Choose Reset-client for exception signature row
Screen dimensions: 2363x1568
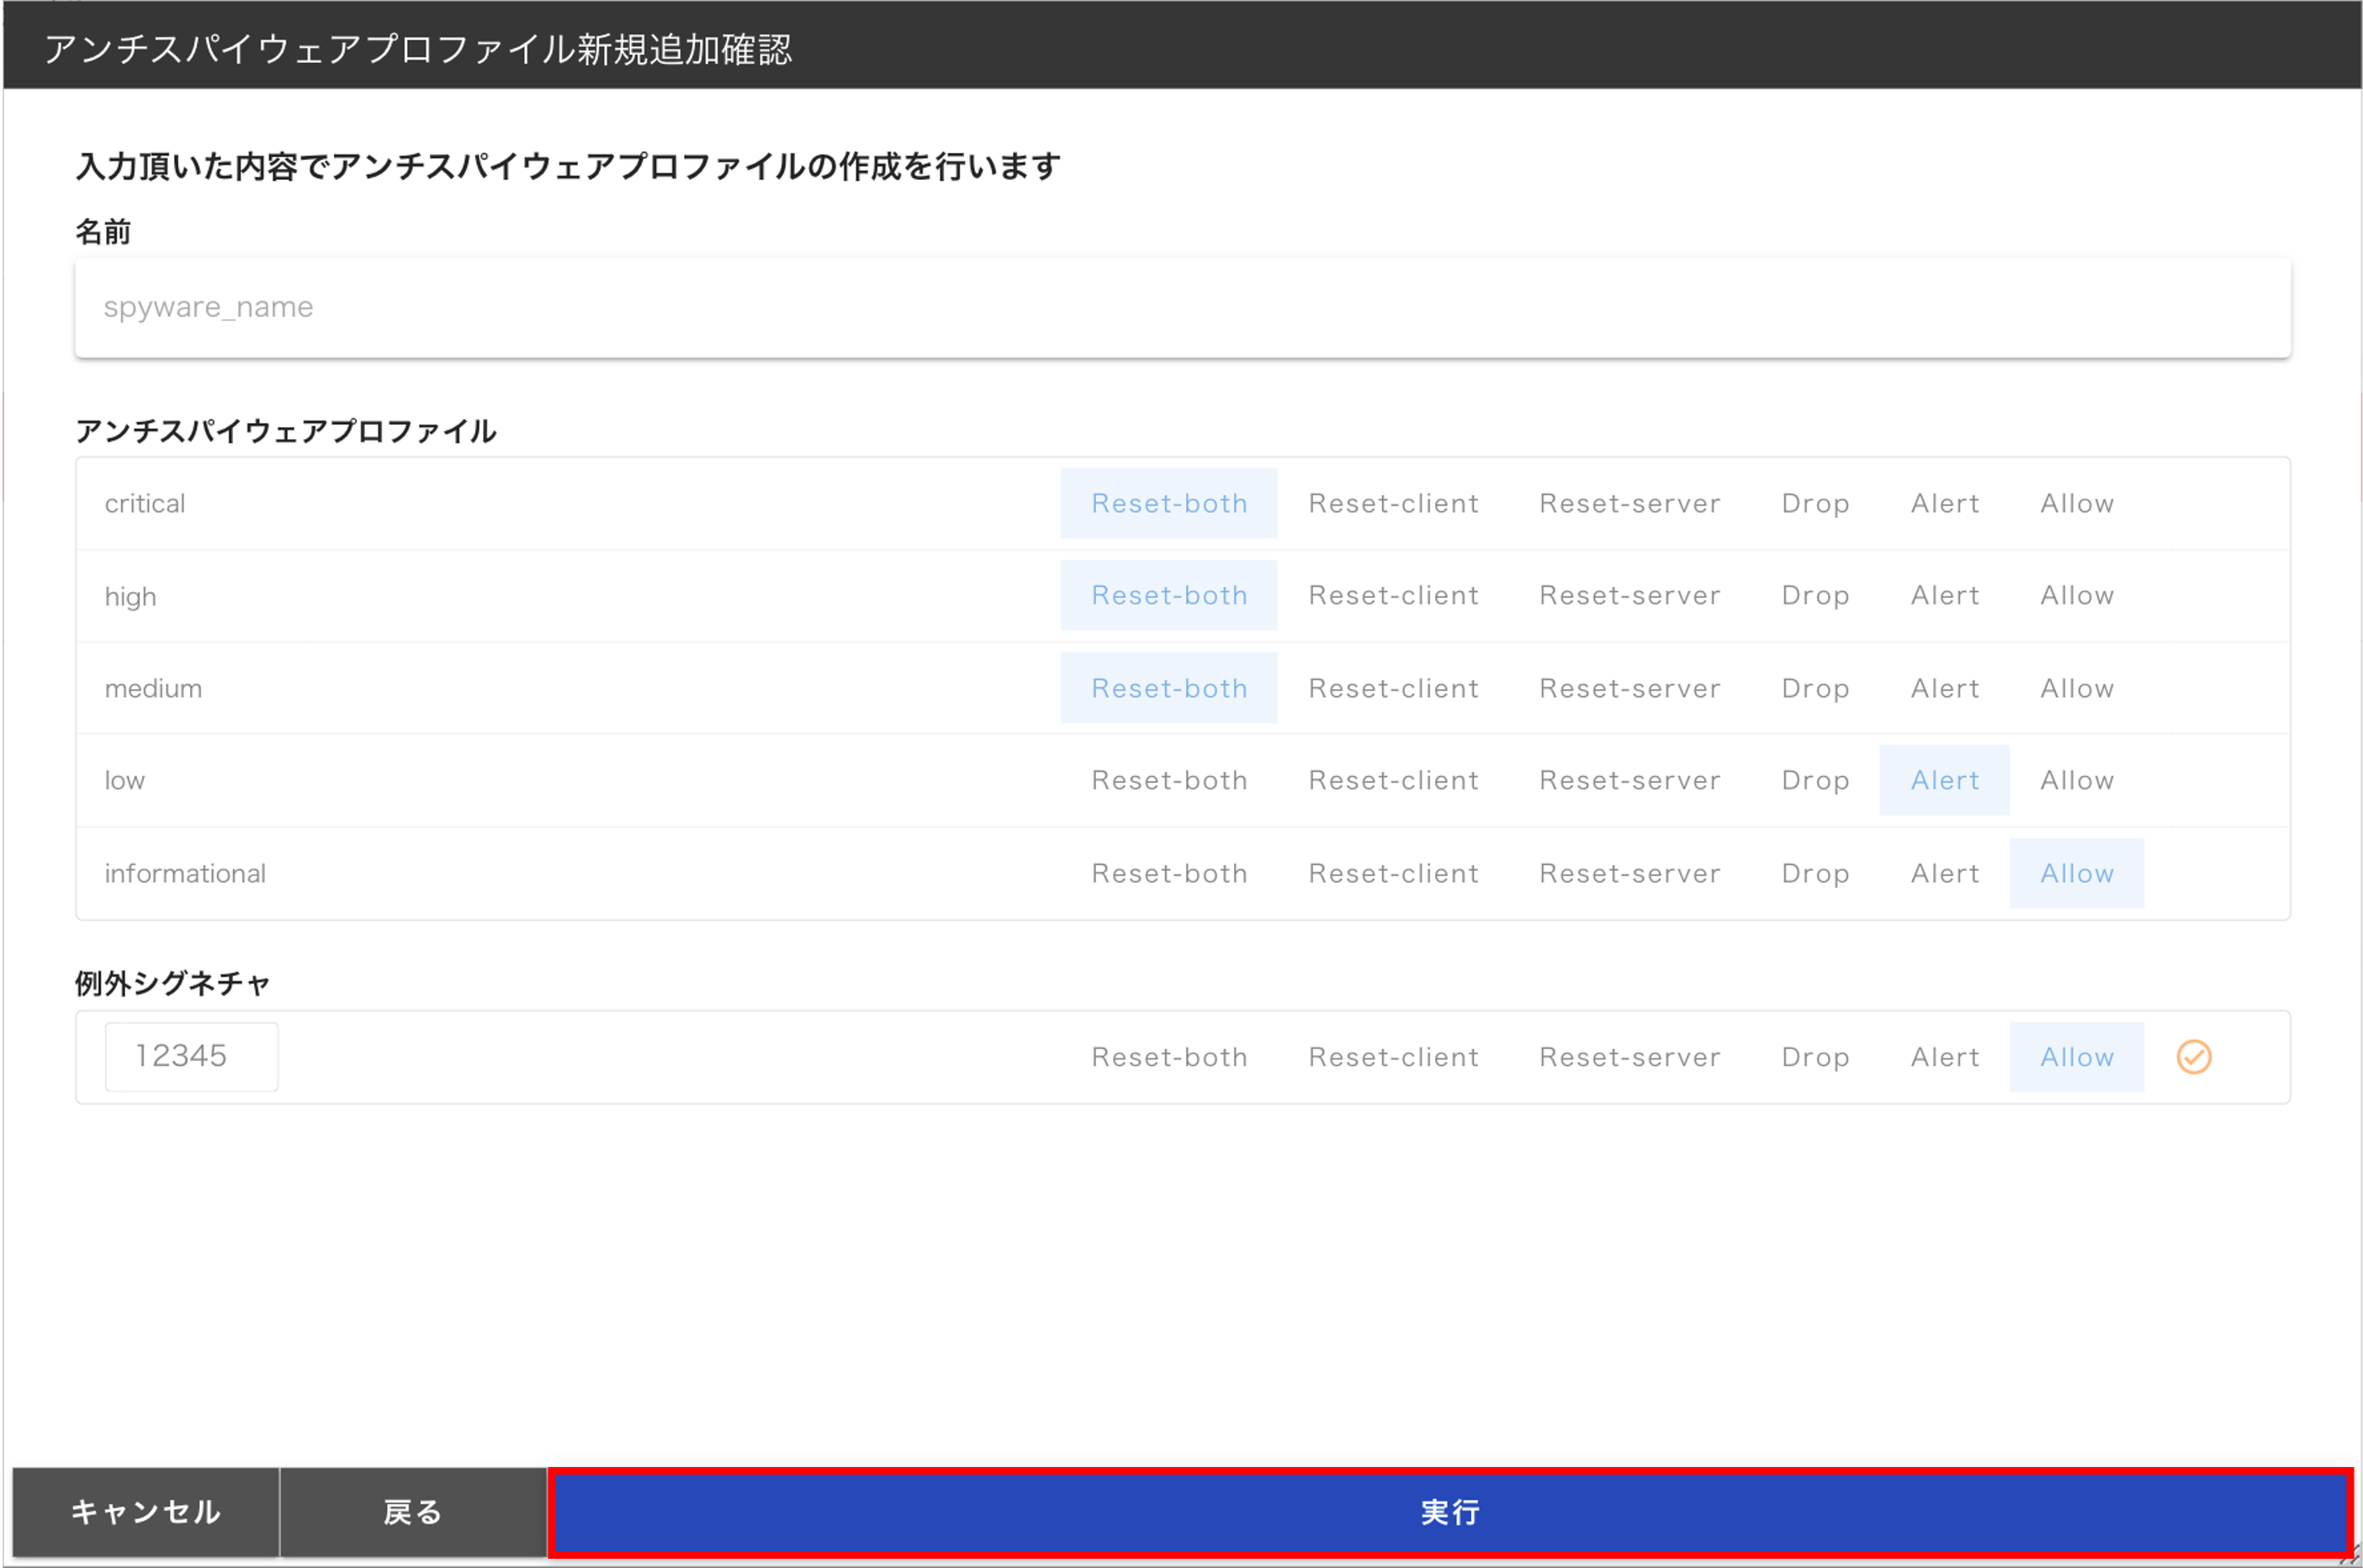coord(1392,1057)
